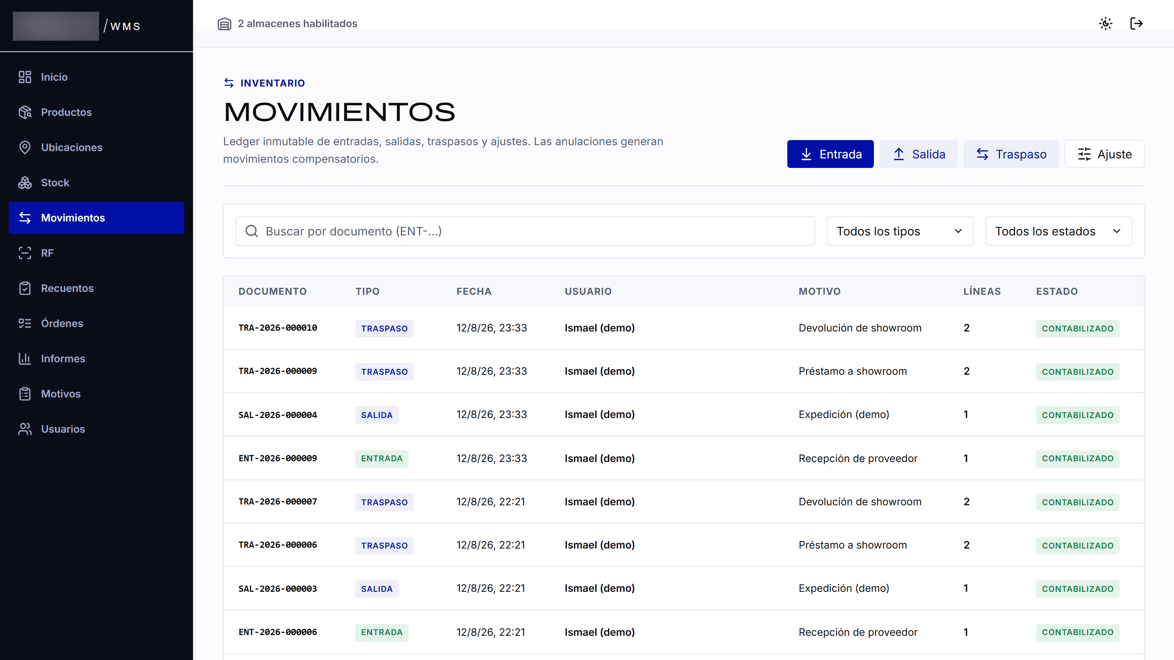Open document SAL-2026-000003
1174x660 pixels.
(278, 588)
